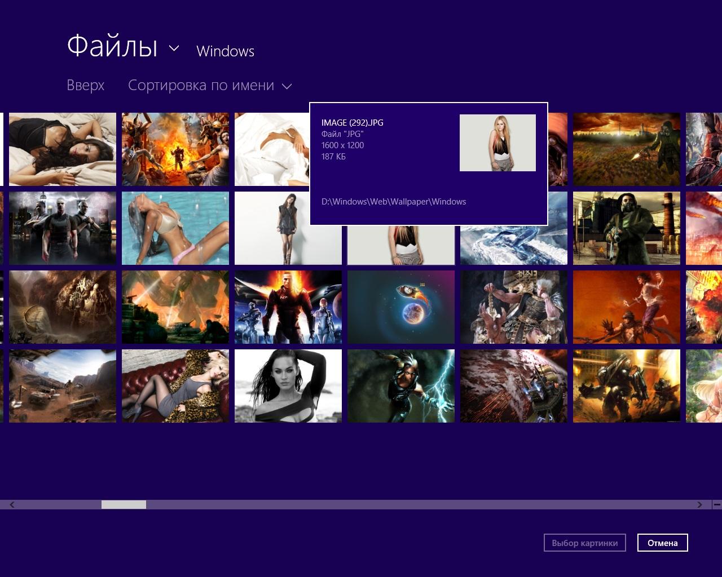Click the right scroll arrow on horizontal scrollbar
This screenshot has width=722, height=577.
pyautogui.click(x=699, y=505)
